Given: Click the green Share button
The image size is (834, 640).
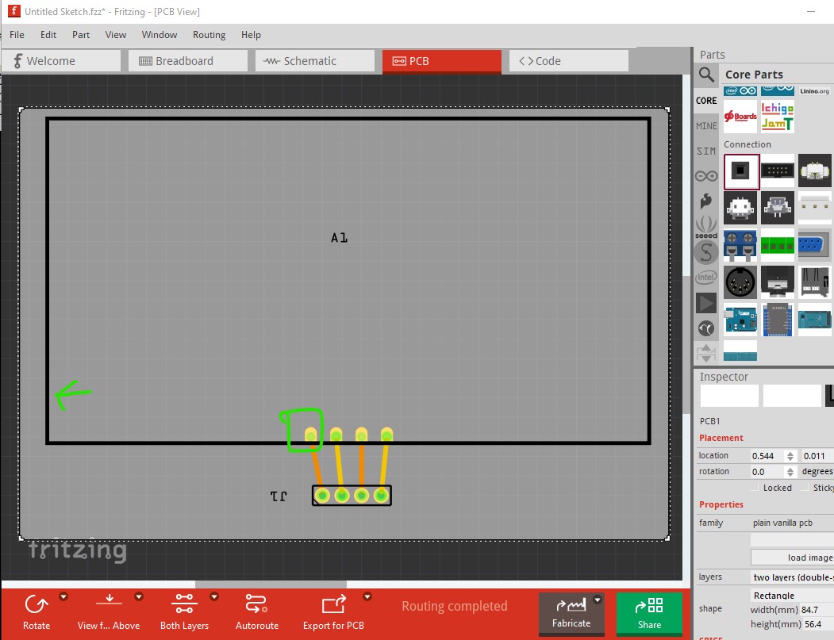Looking at the screenshot, I should (649, 614).
